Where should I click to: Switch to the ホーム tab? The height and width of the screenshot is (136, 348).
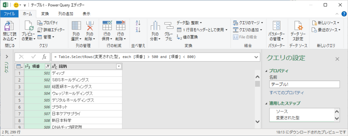[28, 14]
